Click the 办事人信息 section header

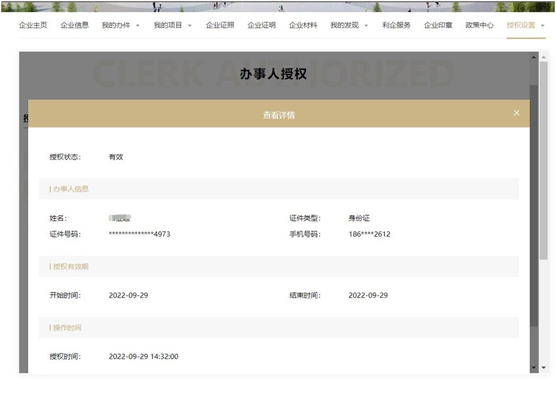click(70, 189)
